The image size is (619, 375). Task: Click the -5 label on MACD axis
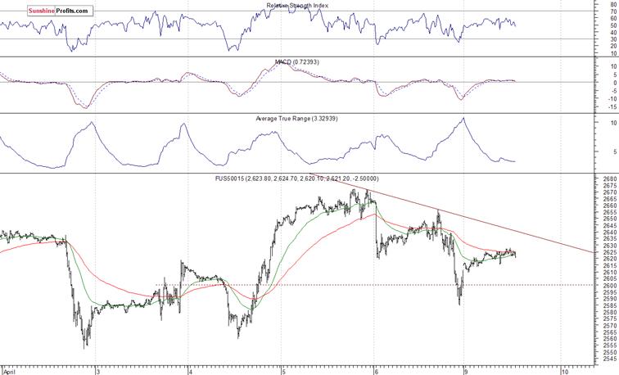coord(613,91)
